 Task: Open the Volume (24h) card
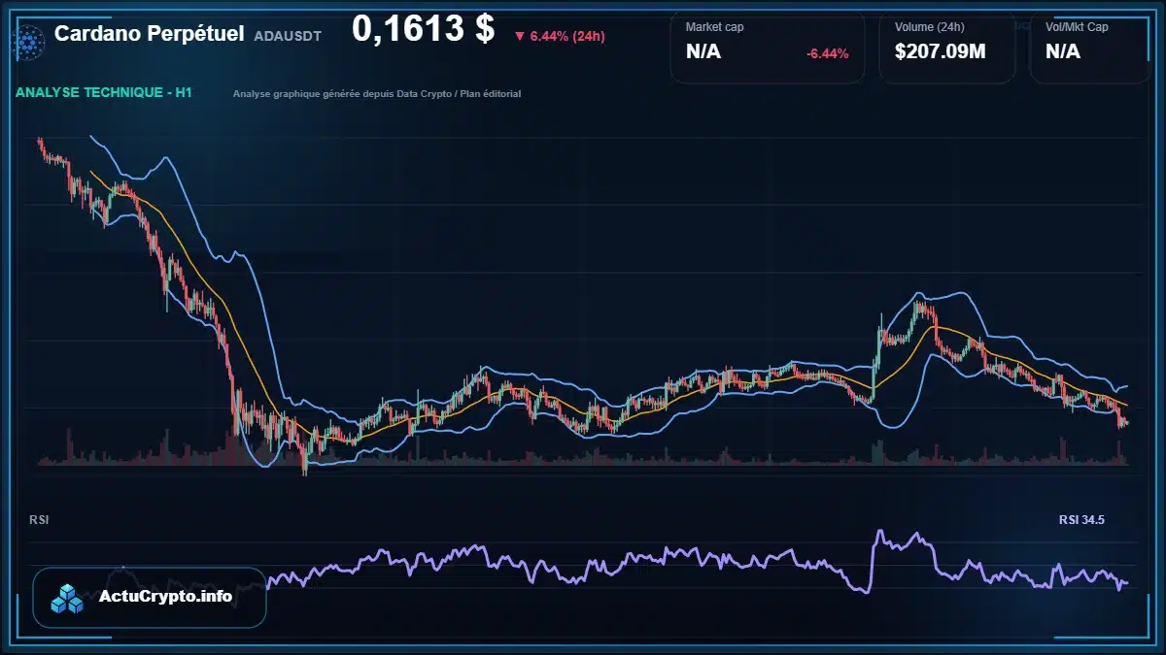click(947, 48)
